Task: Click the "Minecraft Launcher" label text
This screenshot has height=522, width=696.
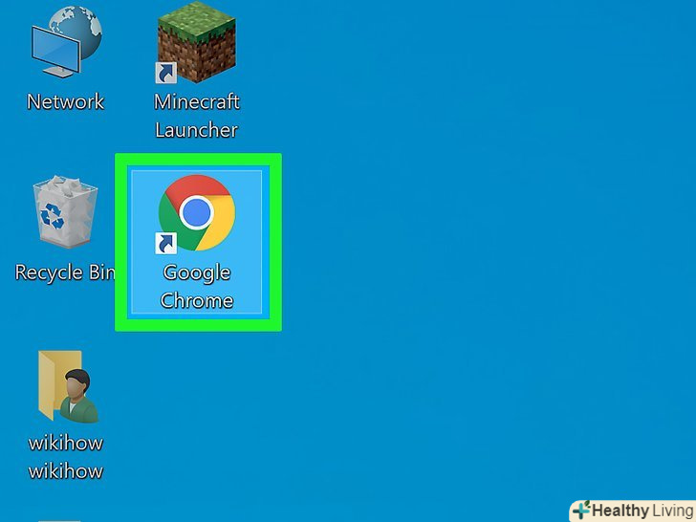Action: [x=197, y=116]
